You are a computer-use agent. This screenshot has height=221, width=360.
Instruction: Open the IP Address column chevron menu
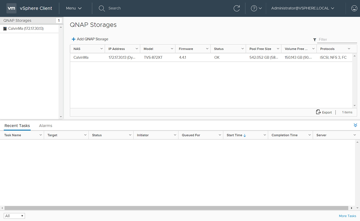click(x=137, y=49)
